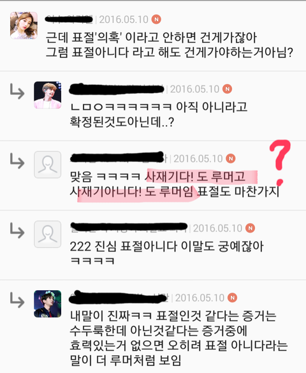Click the redacted username on the 222 reply
306x373 pixels.
129,228
